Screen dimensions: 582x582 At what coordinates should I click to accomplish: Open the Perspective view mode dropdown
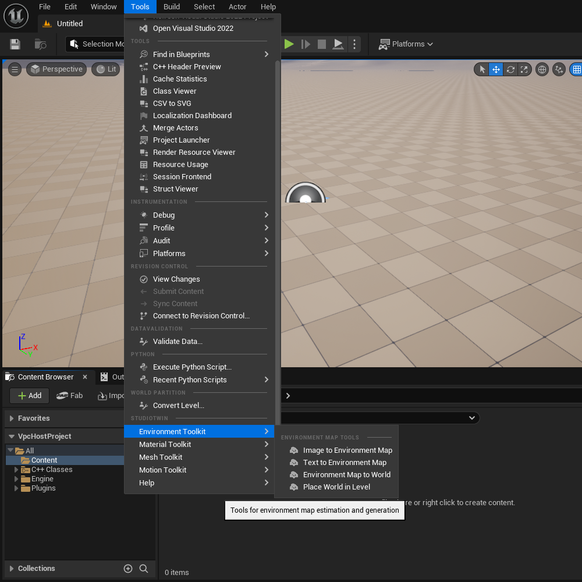56,69
